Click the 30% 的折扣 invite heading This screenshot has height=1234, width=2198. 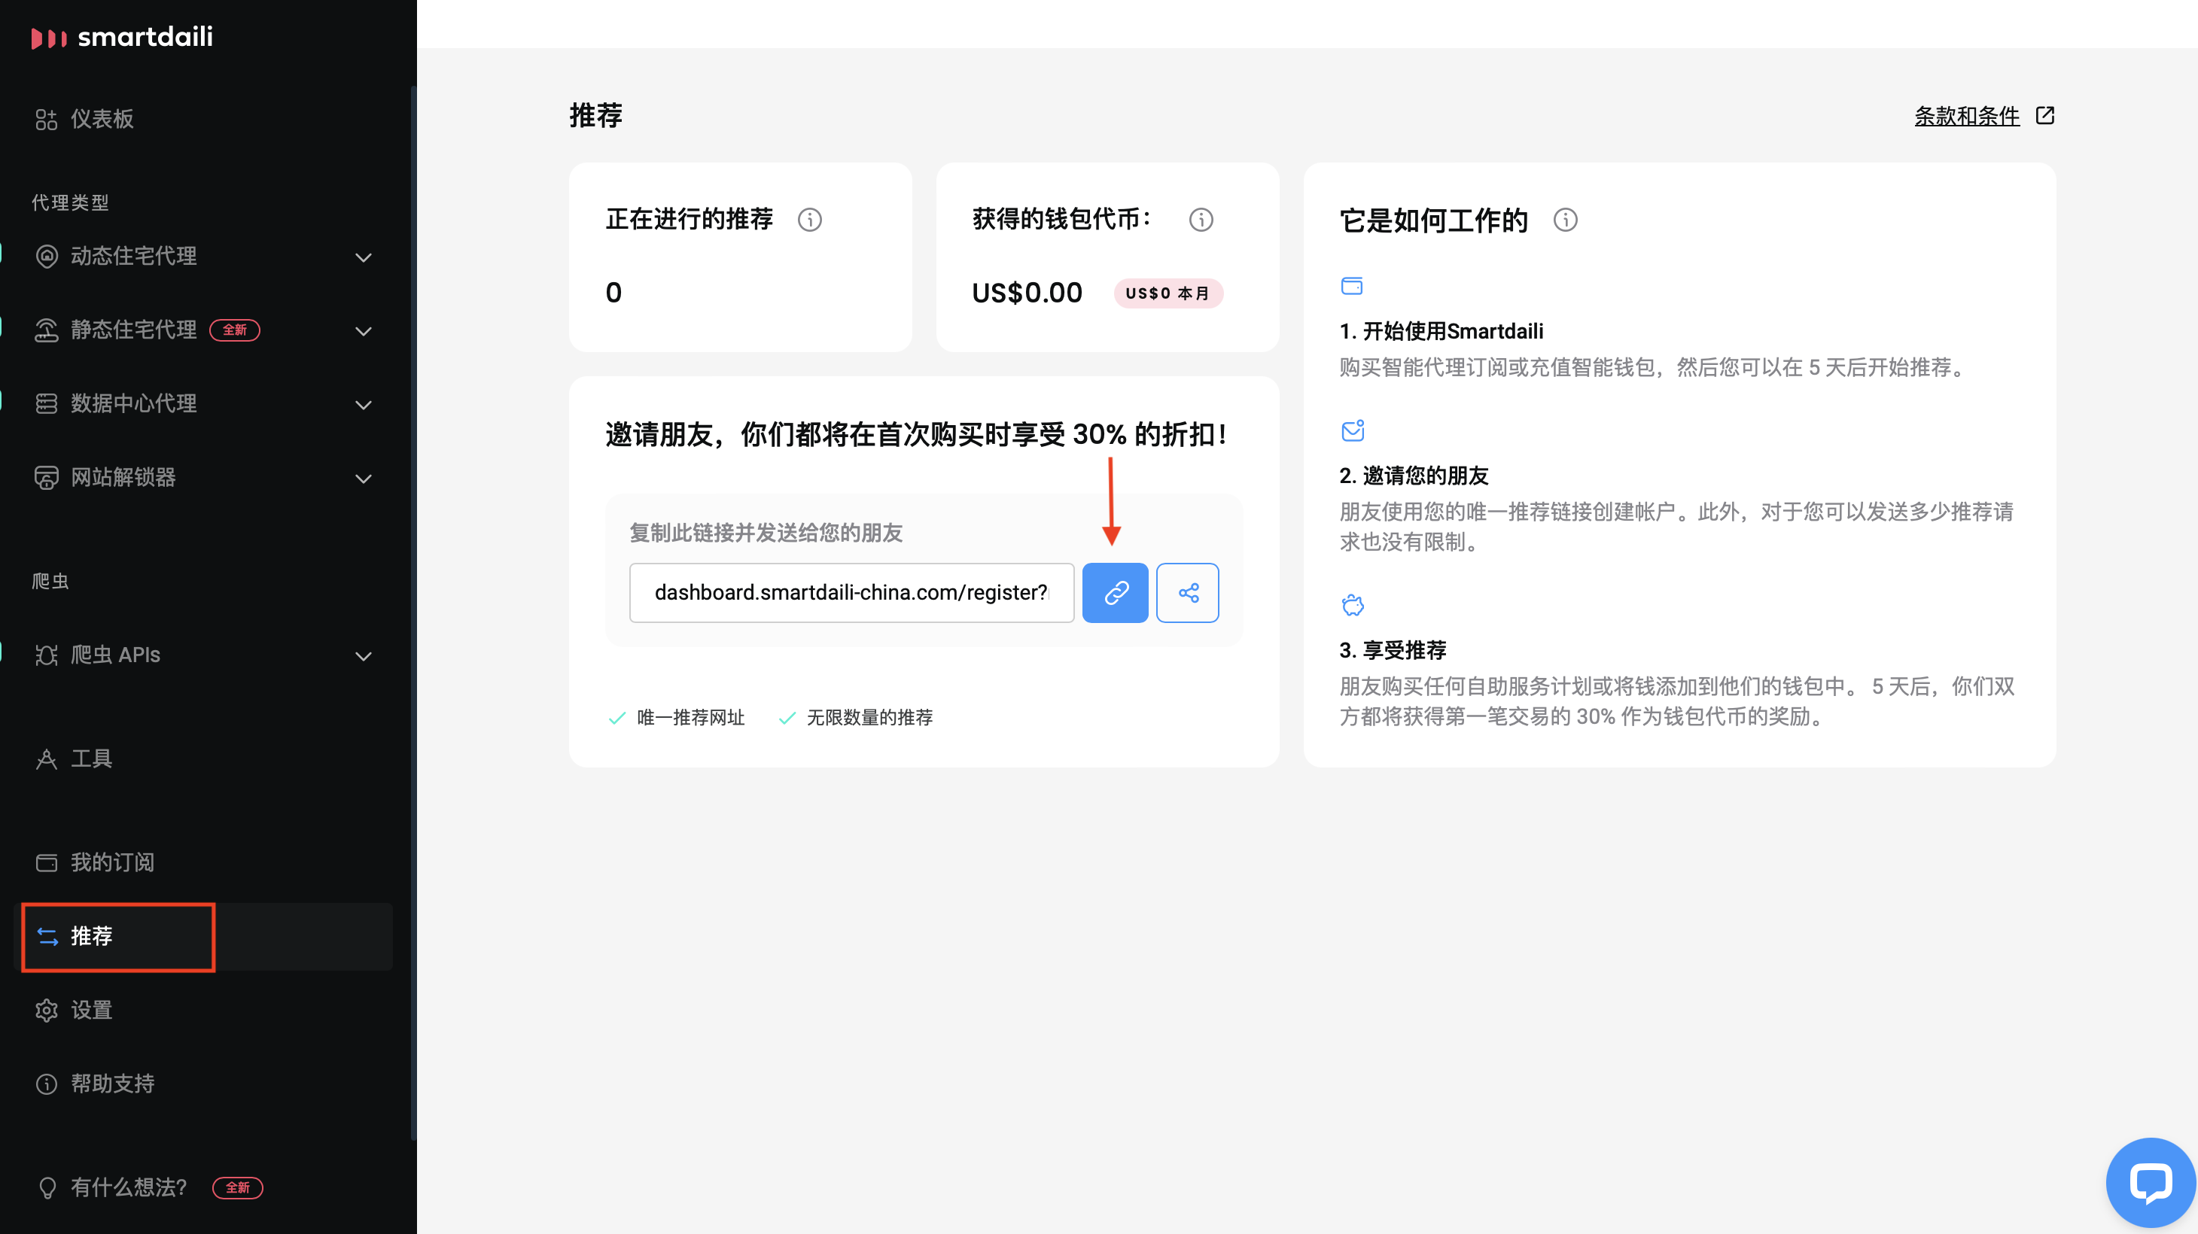coord(916,434)
